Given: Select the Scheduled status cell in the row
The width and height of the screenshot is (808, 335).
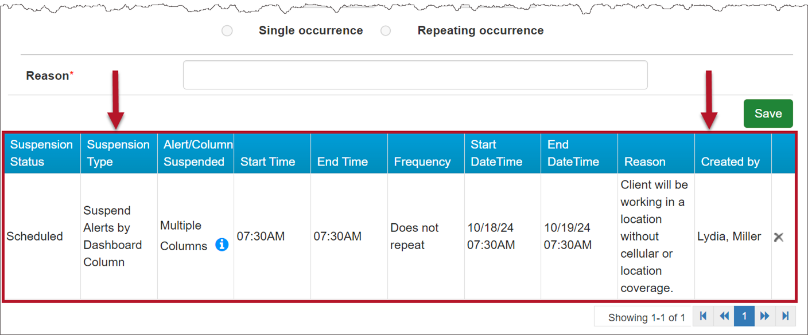Looking at the screenshot, I should [x=35, y=237].
